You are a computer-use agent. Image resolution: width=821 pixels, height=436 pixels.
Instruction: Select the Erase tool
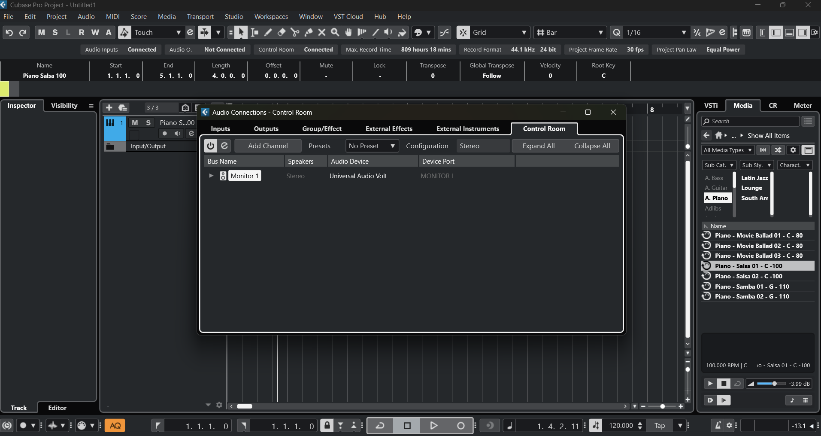282,33
